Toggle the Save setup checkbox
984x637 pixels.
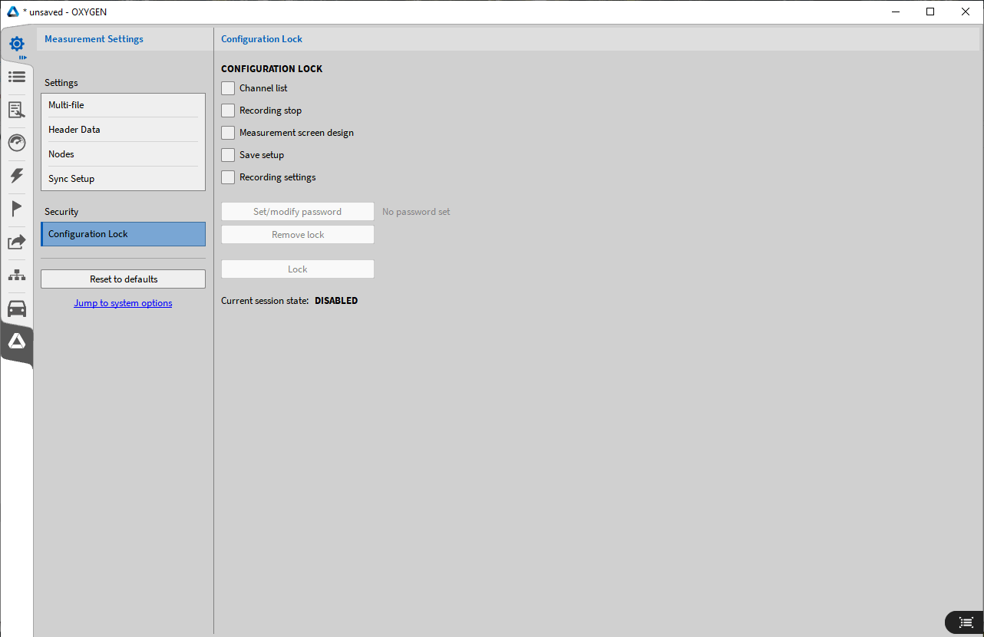(228, 155)
